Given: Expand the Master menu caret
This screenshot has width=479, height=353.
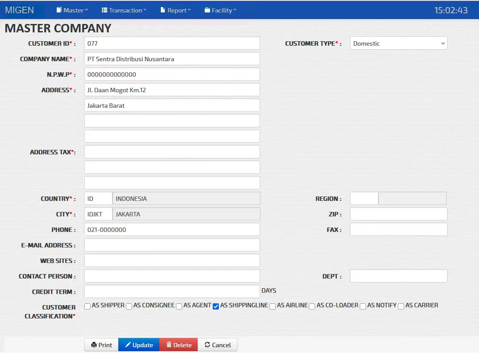Looking at the screenshot, I should (x=86, y=10).
